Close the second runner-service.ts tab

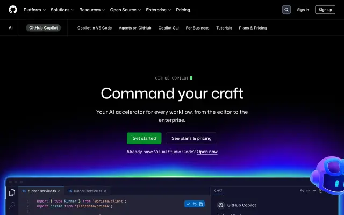105,191
